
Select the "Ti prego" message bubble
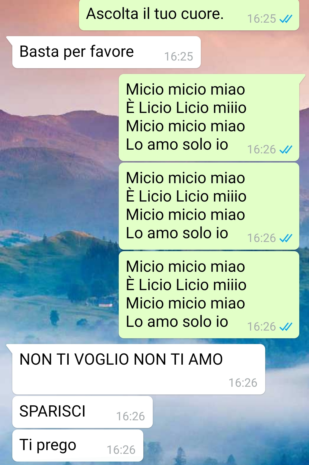click(78, 446)
